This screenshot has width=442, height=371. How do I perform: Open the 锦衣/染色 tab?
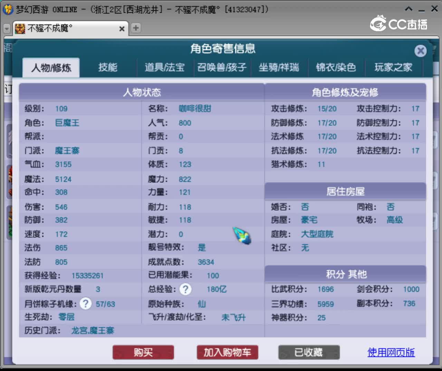(x=336, y=67)
